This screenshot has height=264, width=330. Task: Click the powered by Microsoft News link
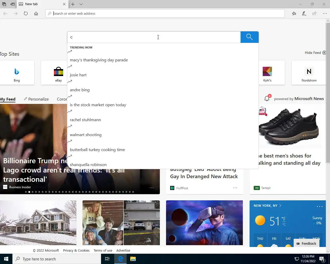coord(299,99)
